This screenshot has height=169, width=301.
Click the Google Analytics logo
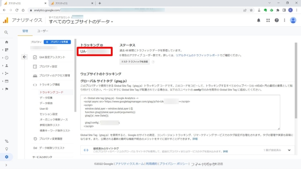click(6, 20)
